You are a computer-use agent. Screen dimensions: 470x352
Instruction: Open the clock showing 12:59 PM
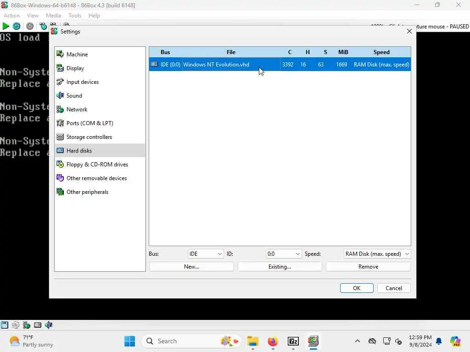tap(420, 341)
